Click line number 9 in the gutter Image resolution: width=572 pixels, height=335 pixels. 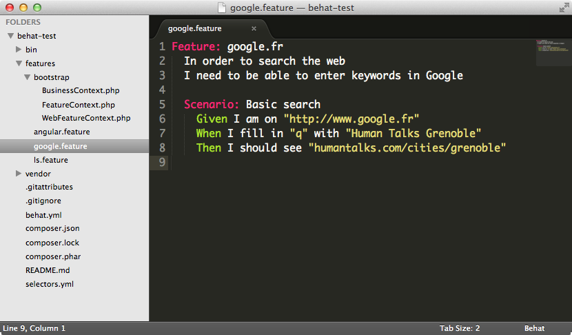tap(163, 162)
